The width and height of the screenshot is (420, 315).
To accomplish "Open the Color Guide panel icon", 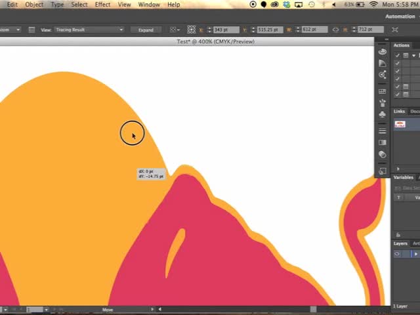I will 383,63.
